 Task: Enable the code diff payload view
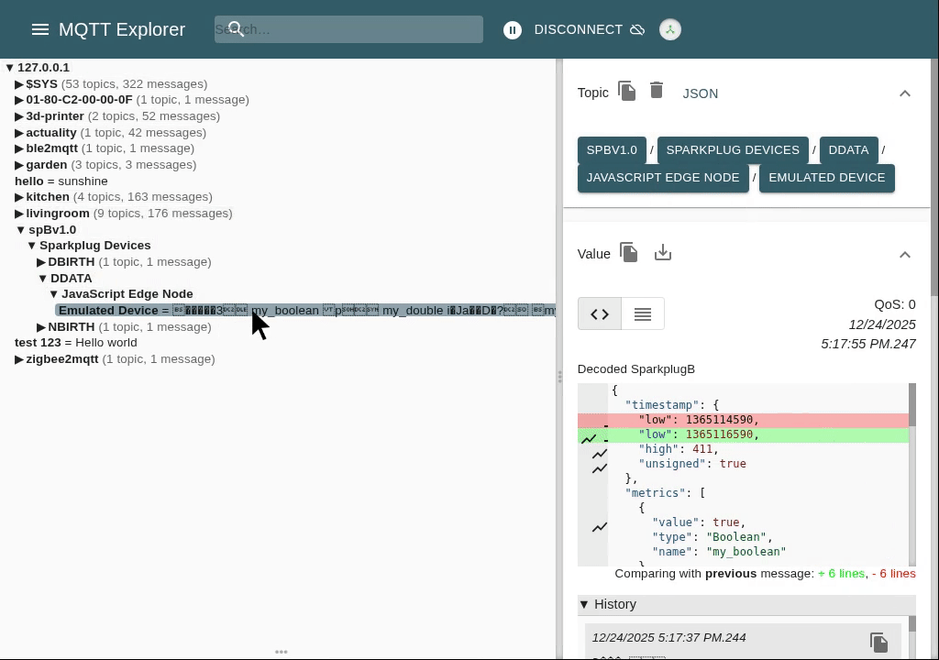pyautogui.click(x=599, y=313)
